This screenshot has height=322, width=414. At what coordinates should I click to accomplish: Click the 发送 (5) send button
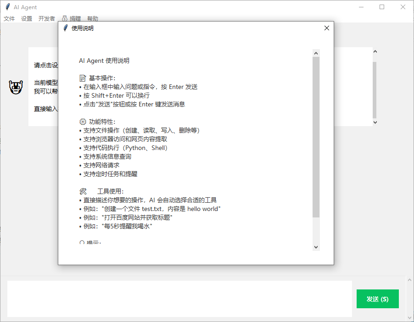click(x=377, y=299)
